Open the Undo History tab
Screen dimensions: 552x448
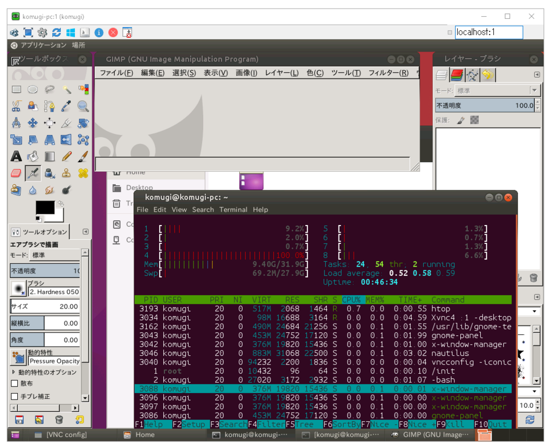tap(487, 74)
